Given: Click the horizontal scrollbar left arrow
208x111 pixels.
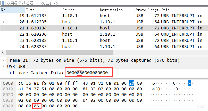Looking at the screenshot, I should point(3,52).
